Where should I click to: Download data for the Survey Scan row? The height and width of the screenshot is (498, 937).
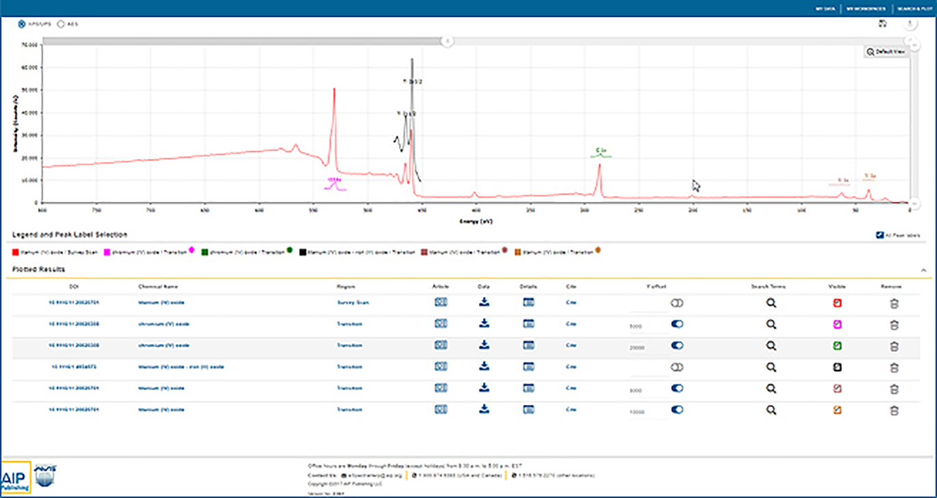[x=484, y=303]
